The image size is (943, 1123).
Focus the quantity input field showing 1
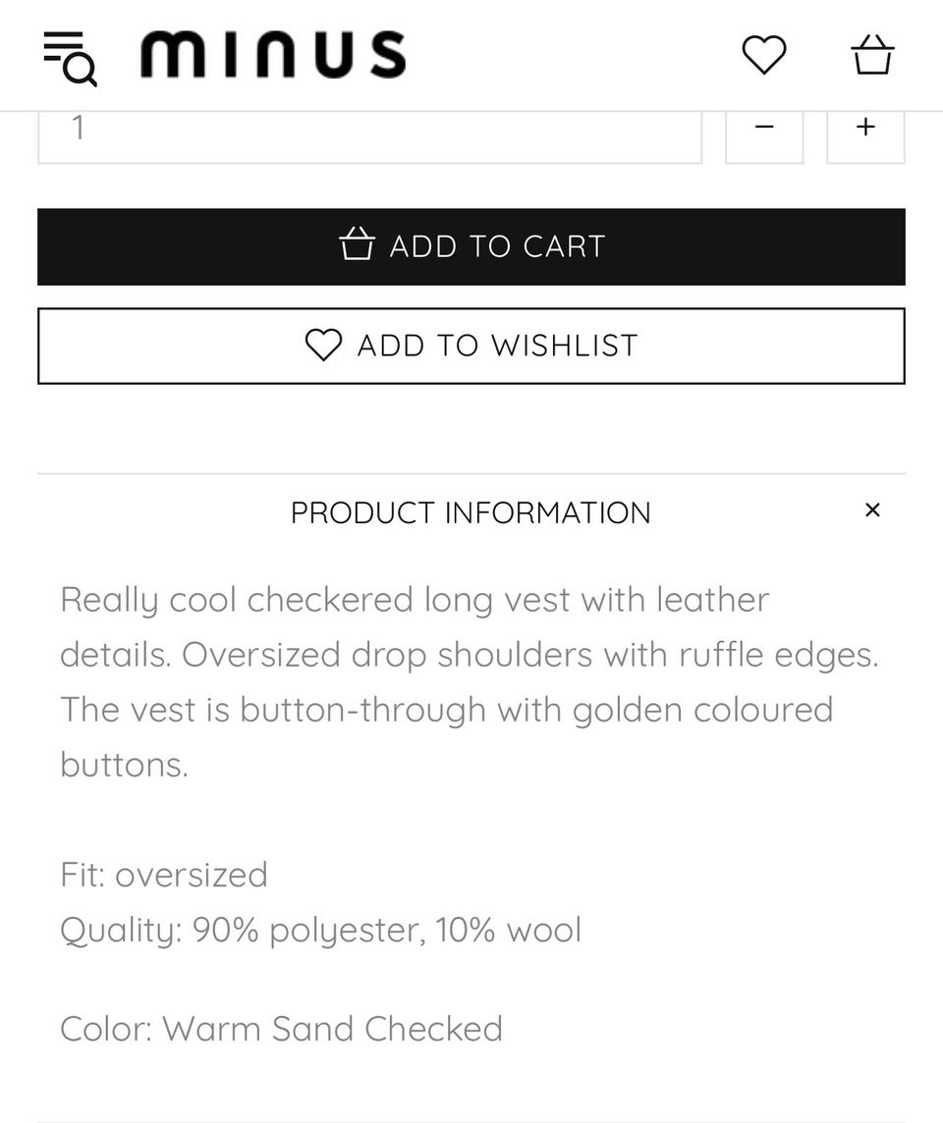click(x=369, y=136)
